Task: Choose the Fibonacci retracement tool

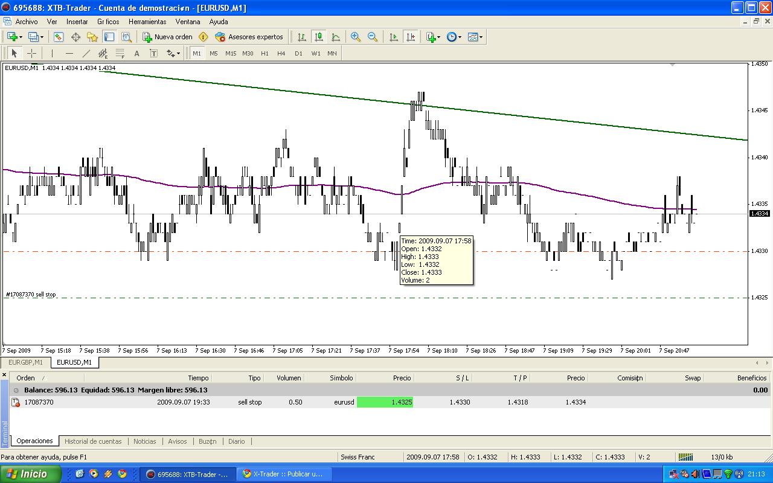Action: coord(120,53)
